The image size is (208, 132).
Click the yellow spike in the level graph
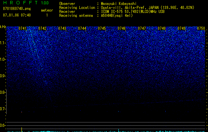point(21,129)
